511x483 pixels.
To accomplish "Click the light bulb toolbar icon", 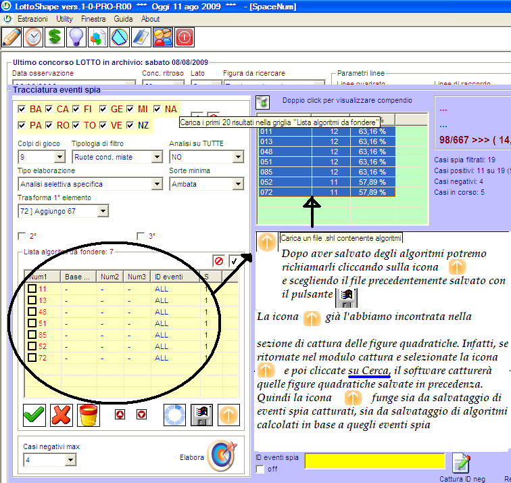I will pos(76,37).
